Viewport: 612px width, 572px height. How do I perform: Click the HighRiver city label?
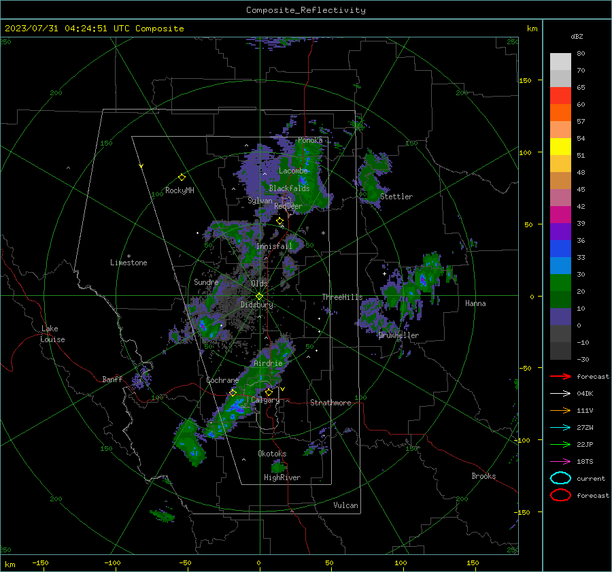282,478
